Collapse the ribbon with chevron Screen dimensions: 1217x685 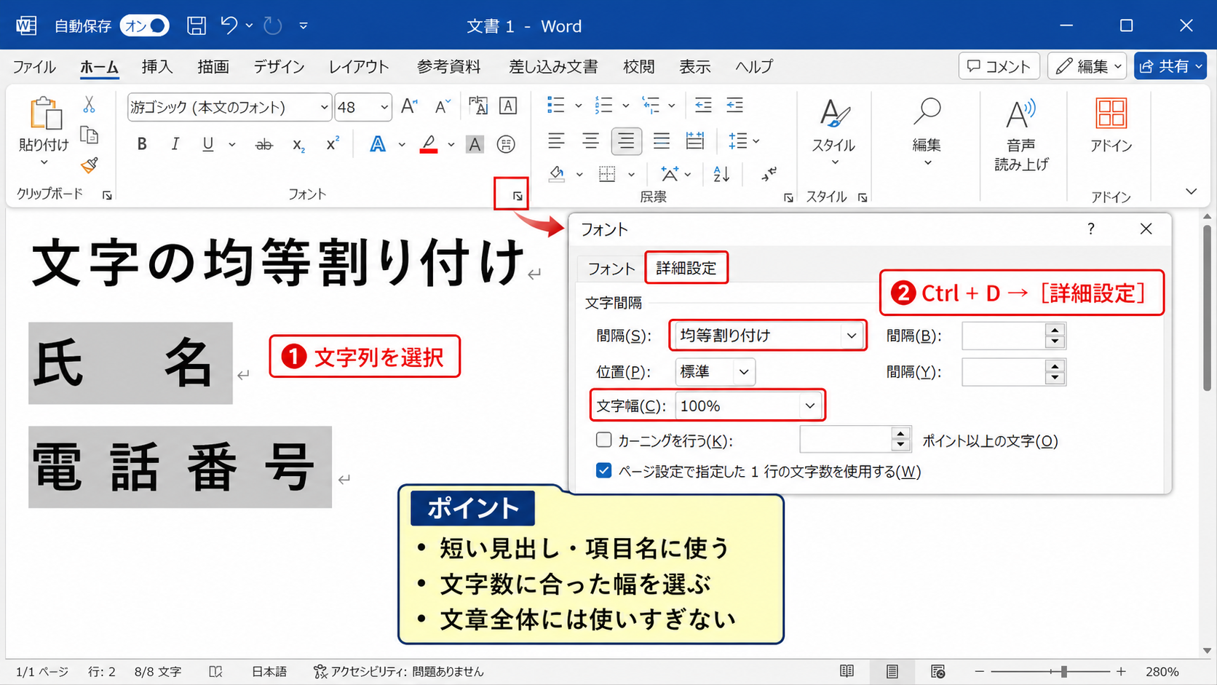1191,192
